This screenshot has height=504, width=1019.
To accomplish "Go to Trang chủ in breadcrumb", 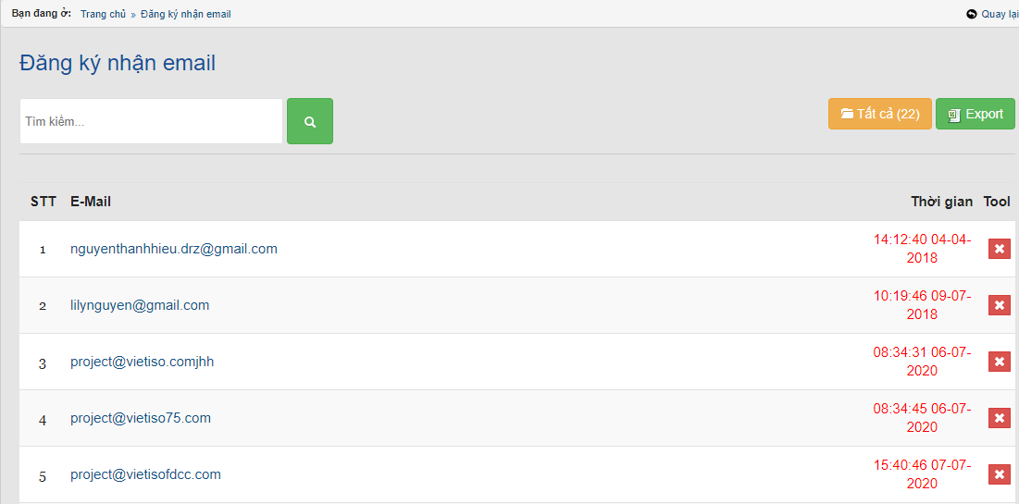I will pyautogui.click(x=103, y=14).
